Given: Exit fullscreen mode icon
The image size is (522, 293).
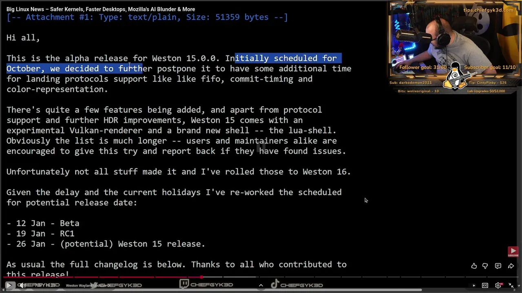Looking at the screenshot, I should tap(511, 286).
